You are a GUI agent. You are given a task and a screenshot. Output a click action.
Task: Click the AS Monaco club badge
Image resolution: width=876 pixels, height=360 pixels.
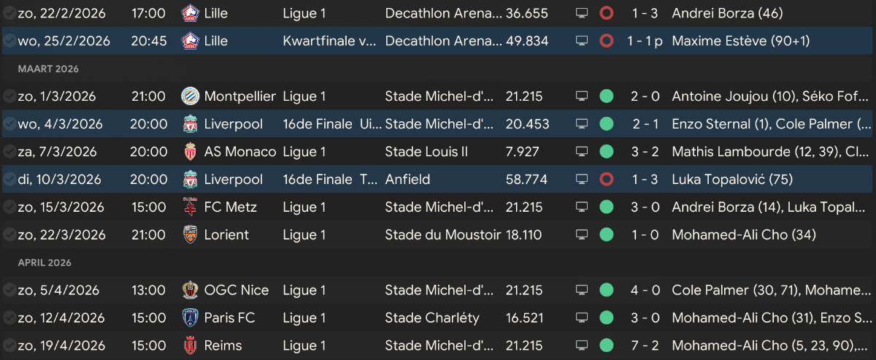coord(190,152)
